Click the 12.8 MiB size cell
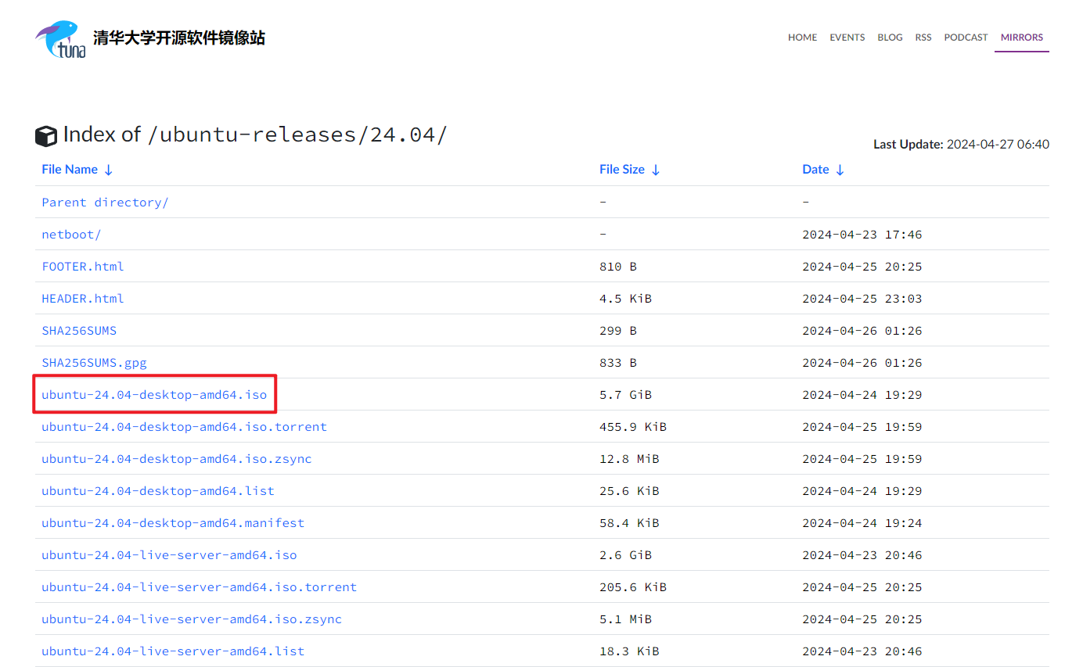1083x667 pixels. (x=629, y=459)
